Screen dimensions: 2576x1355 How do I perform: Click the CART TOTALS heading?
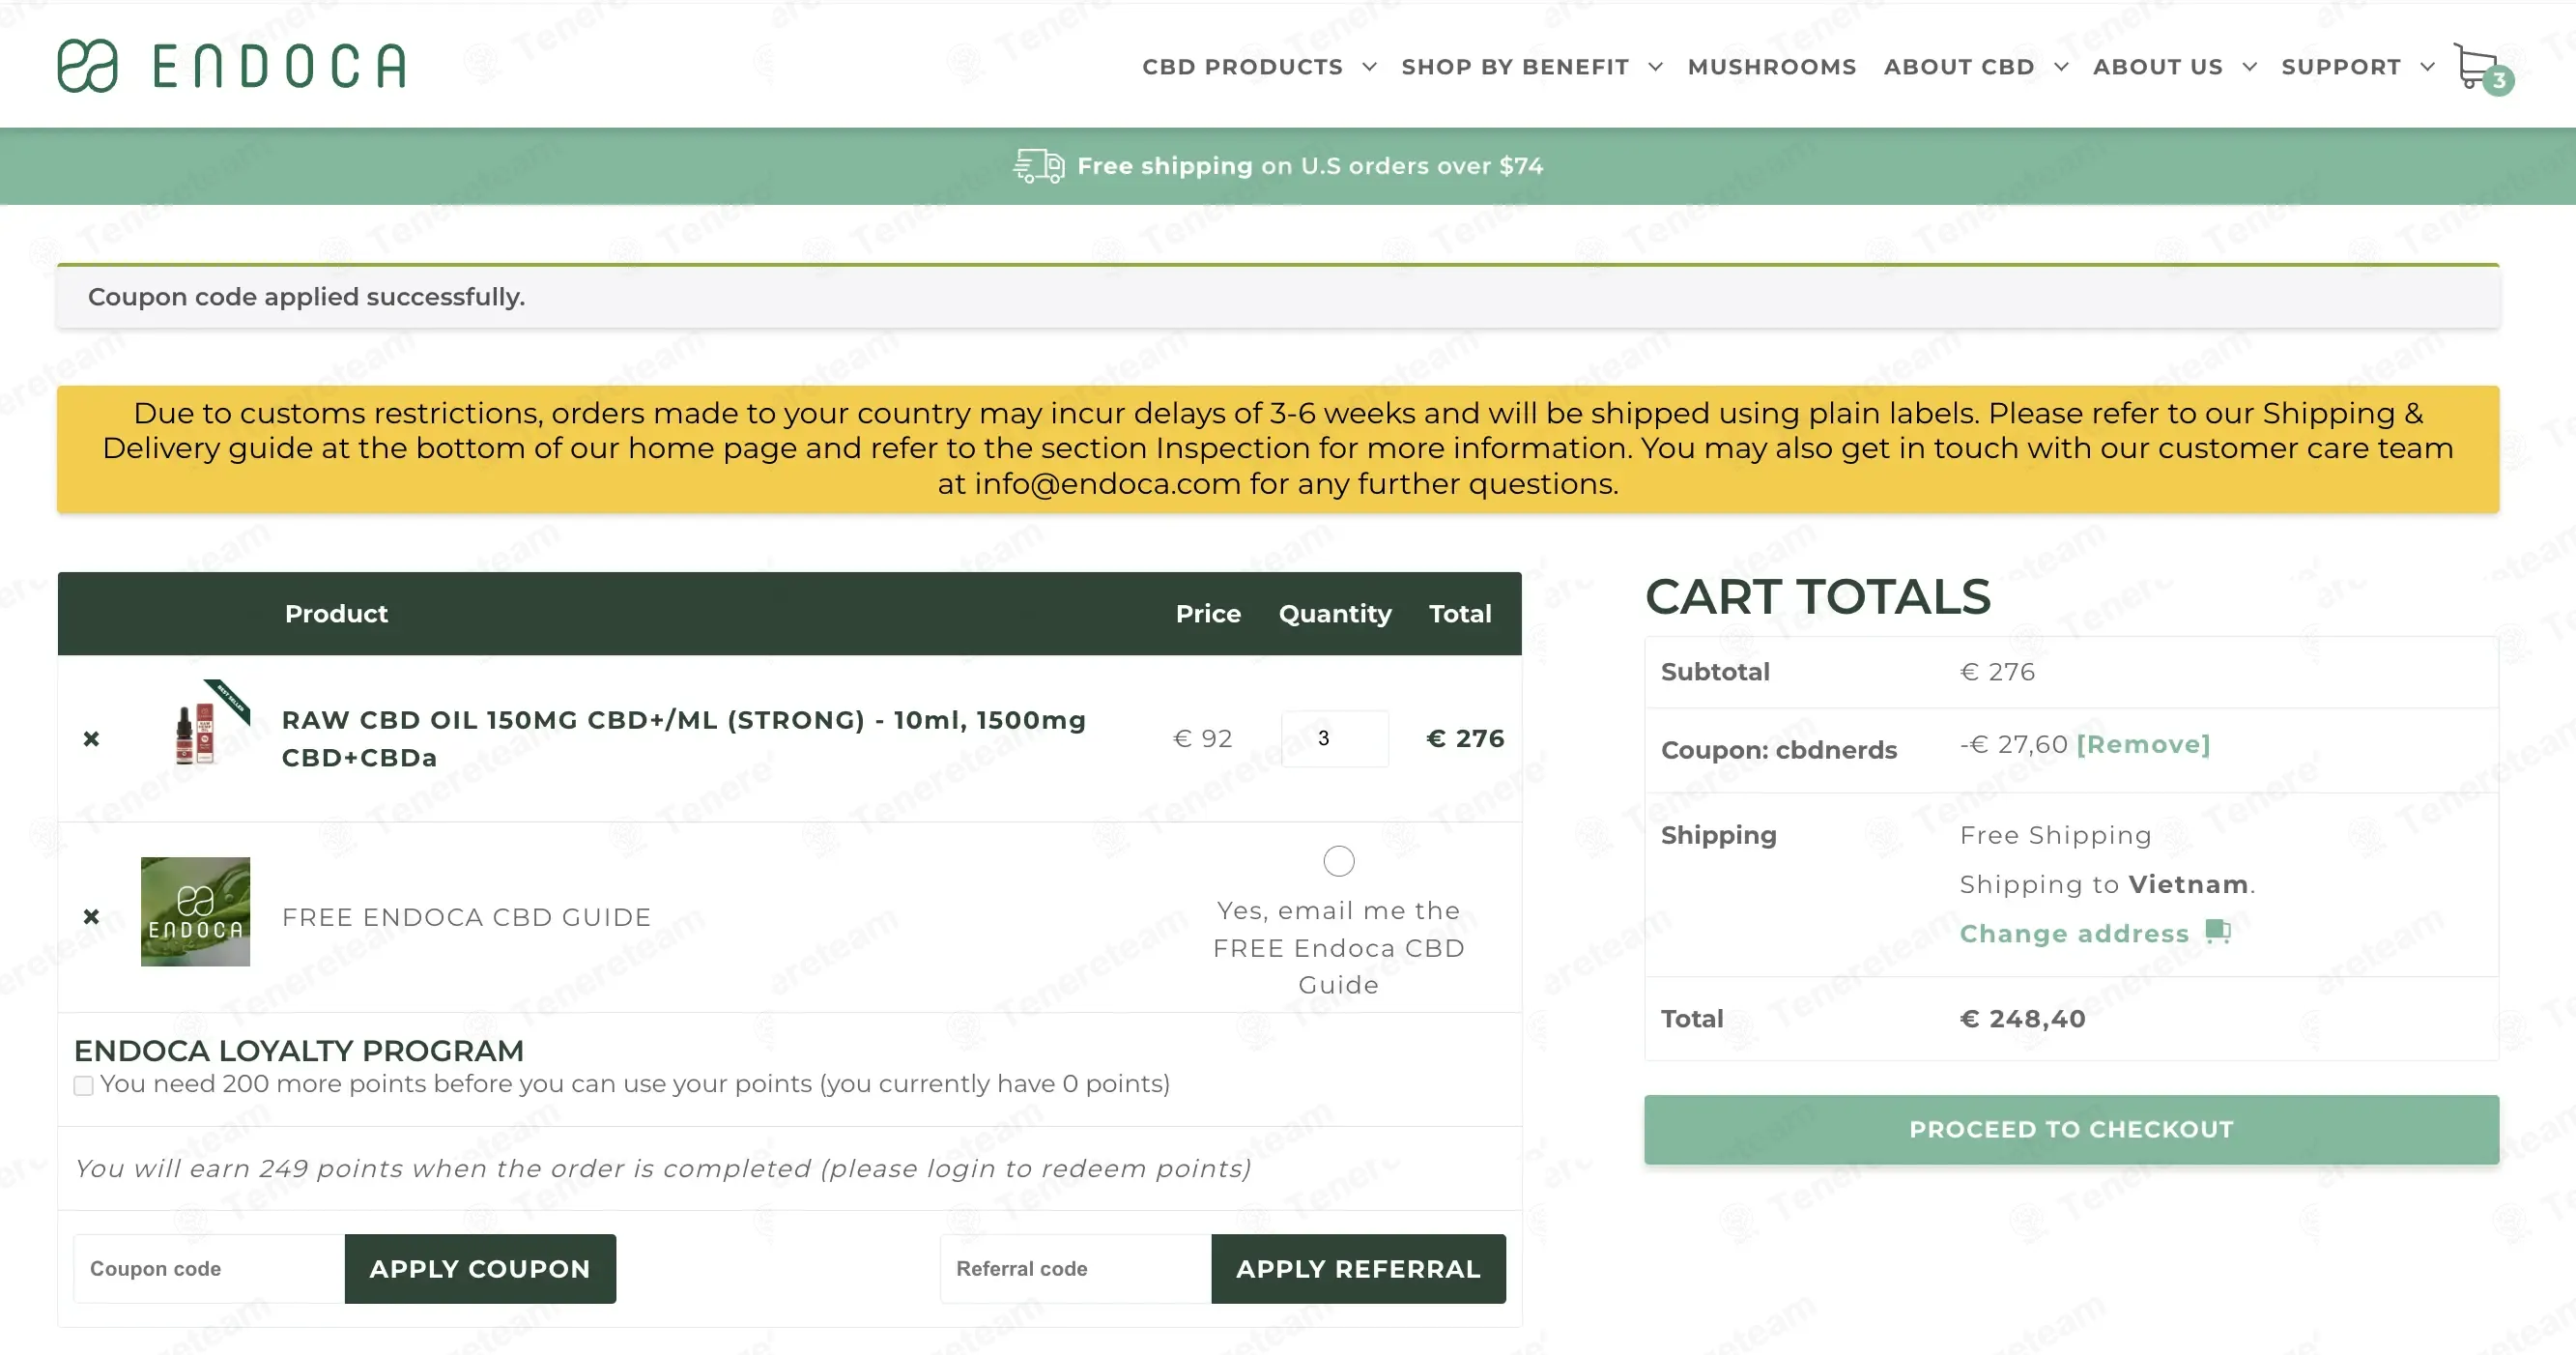(x=1818, y=597)
